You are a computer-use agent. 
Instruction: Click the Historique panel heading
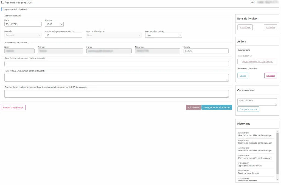tap(244, 124)
